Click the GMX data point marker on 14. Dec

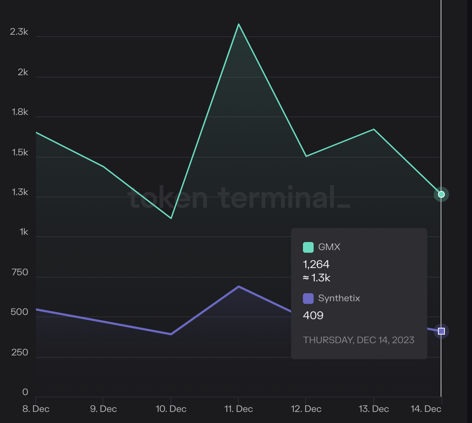441,194
